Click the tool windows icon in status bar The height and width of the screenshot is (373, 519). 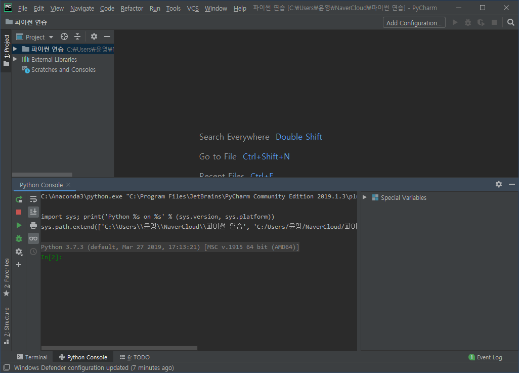coord(6,367)
